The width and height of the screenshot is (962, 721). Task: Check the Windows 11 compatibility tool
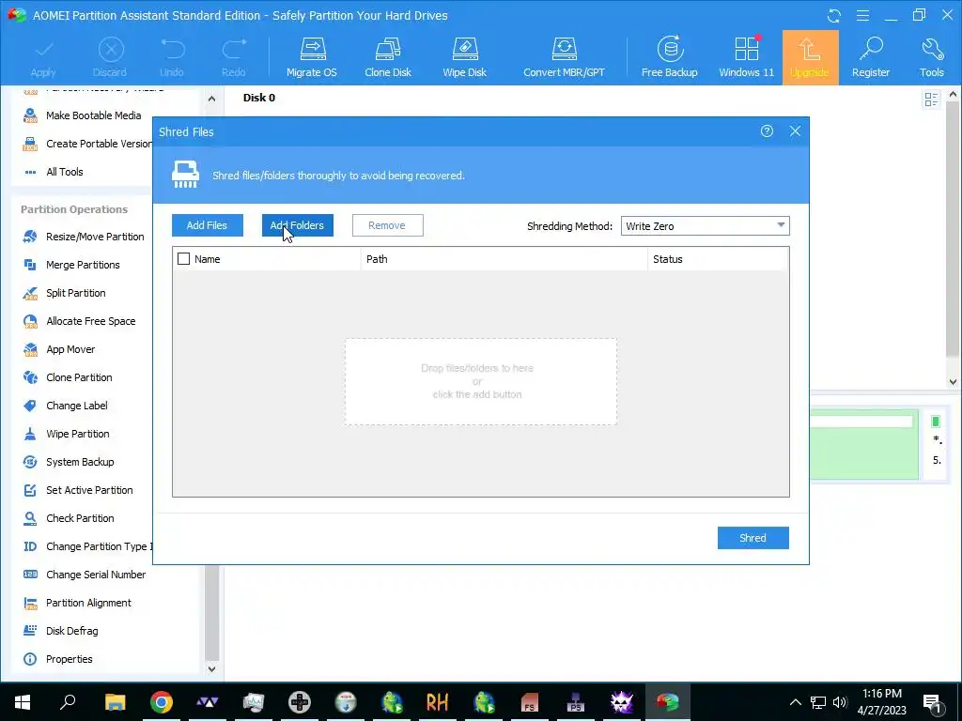[747, 57]
